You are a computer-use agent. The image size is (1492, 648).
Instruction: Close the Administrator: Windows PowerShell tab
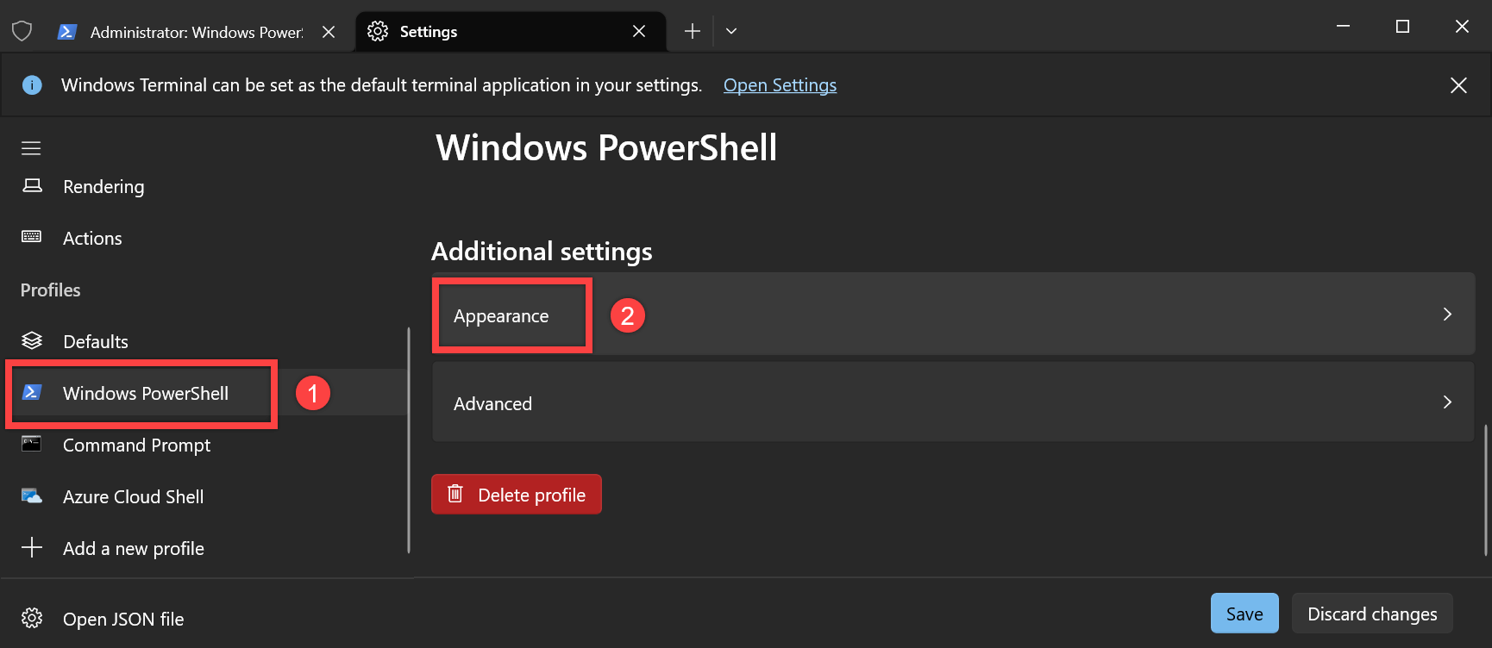[329, 32]
